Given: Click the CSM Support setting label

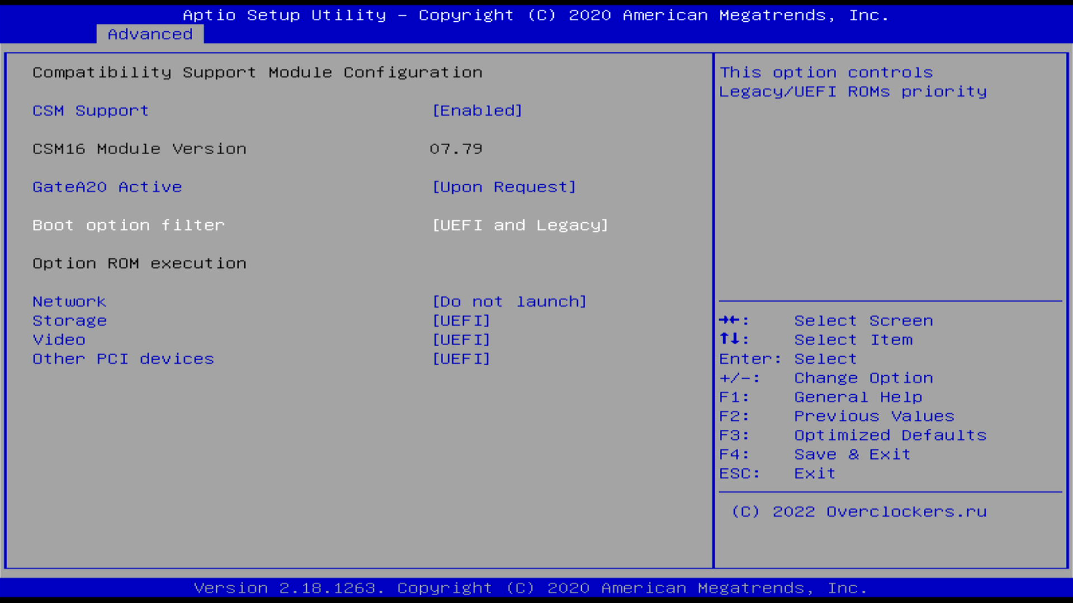Looking at the screenshot, I should 91,111.
